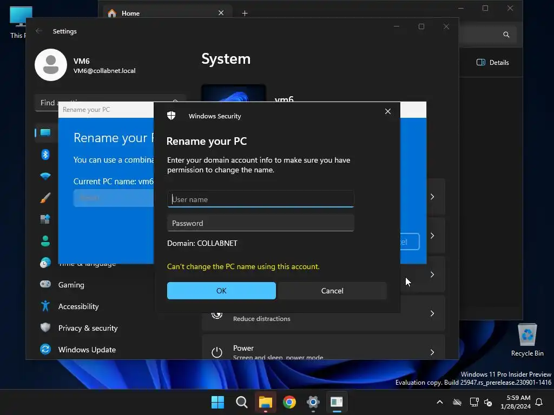Close the Home tab in File Explorer
This screenshot has height=415, width=554.
[221, 13]
